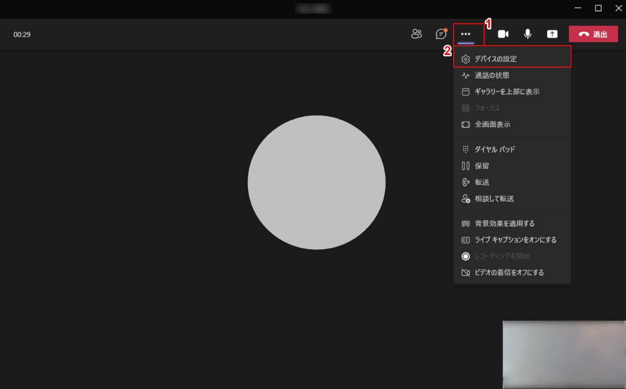Maximize the Teams call window
The image size is (626, 389).
pos(598,8)
